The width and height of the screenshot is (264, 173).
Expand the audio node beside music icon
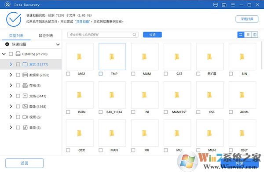point(11,127)
